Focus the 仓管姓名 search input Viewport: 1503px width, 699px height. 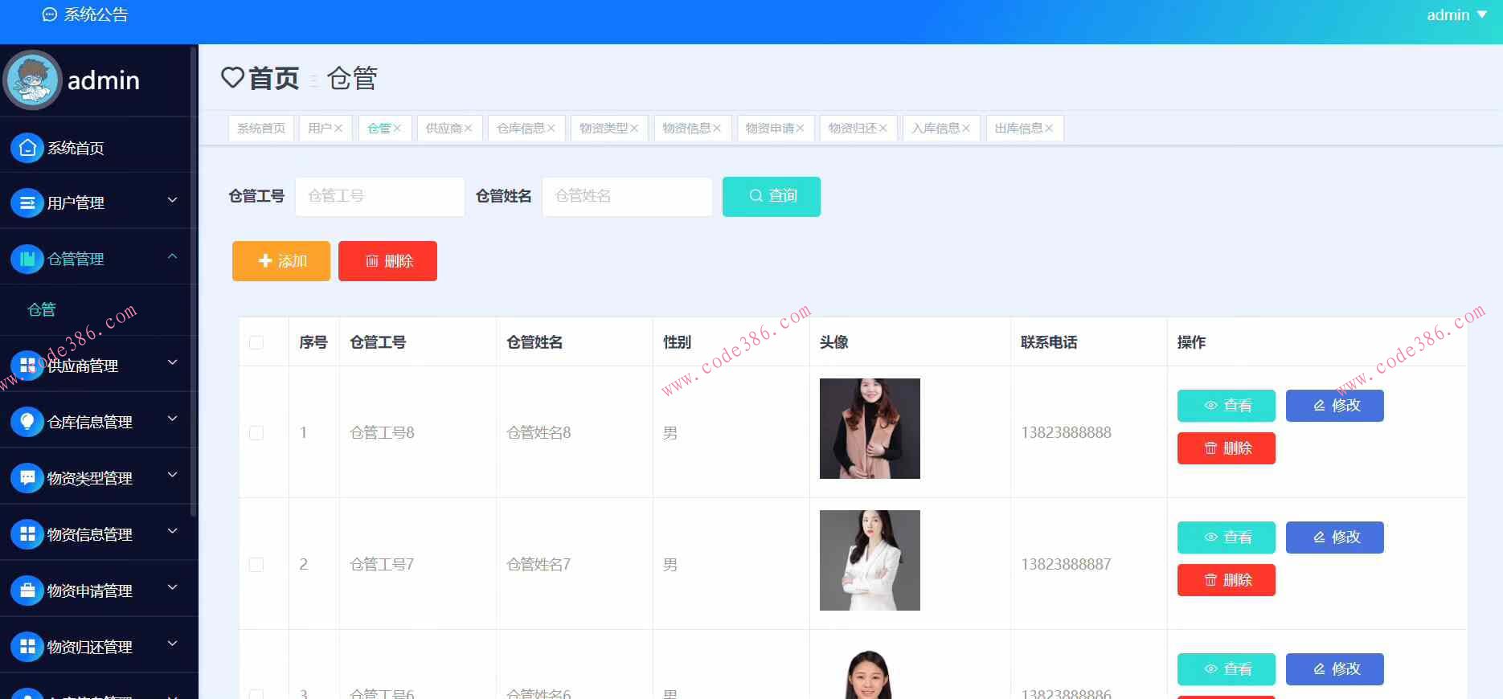coord(628,196)
